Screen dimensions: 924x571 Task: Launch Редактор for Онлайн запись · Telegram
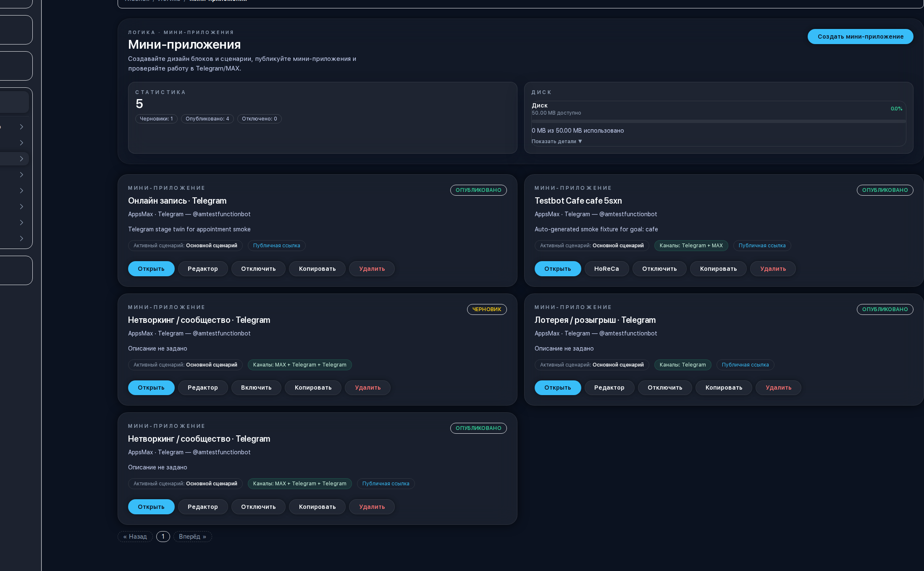(203, 269)
